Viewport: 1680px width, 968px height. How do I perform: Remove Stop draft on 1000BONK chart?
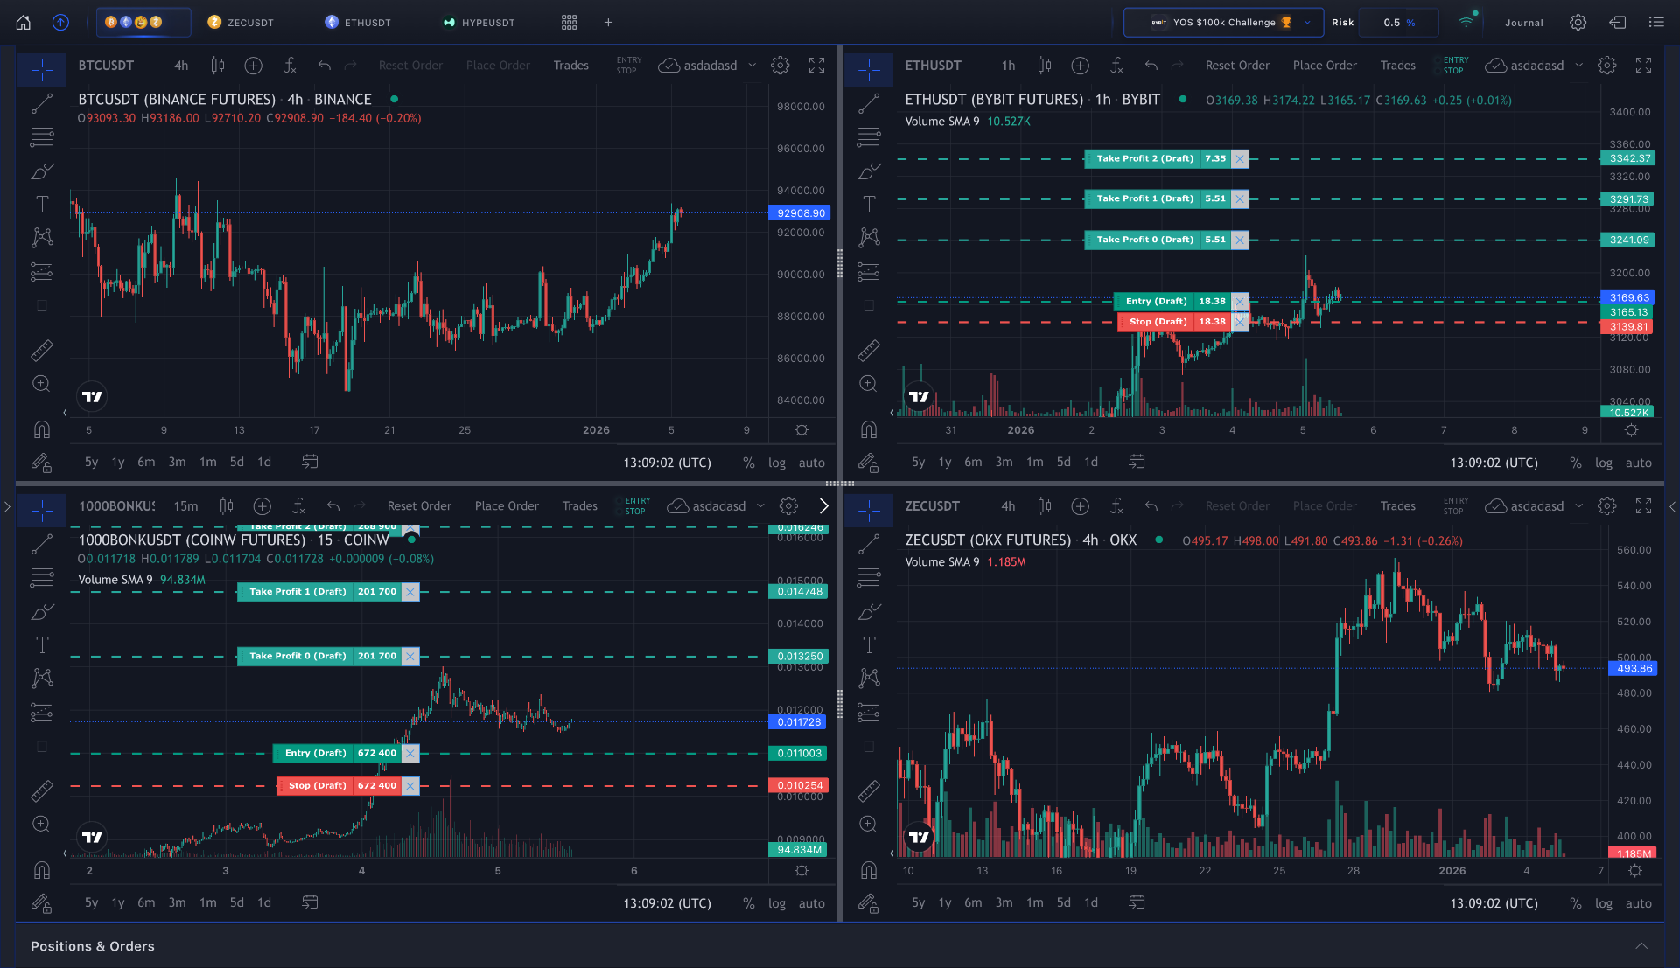pos(410,786)
